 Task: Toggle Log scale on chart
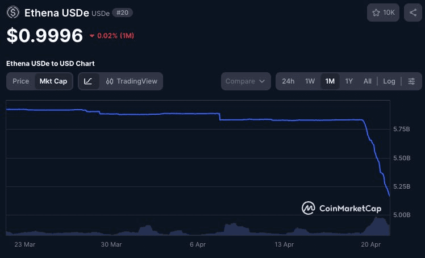389,81
